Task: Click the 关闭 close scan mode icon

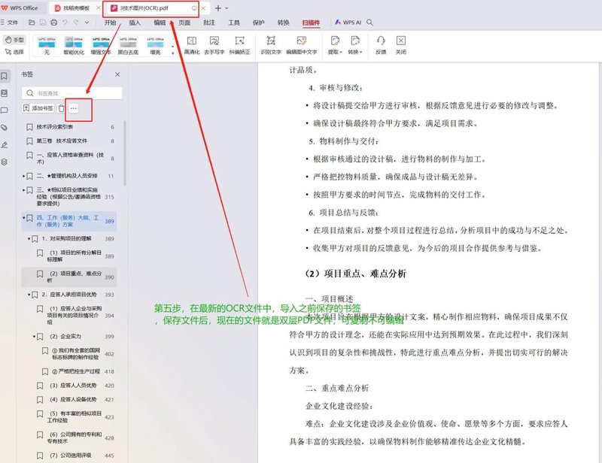Action: 401,45
